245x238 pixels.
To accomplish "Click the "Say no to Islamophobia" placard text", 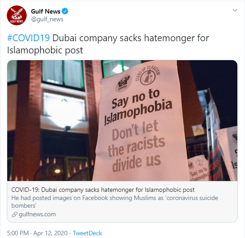I will 138,107.
